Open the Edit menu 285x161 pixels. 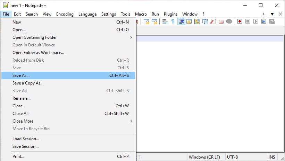(17, 14)
